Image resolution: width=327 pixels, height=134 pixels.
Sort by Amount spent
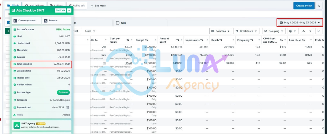pyautogui.click(x=178, y=40)
